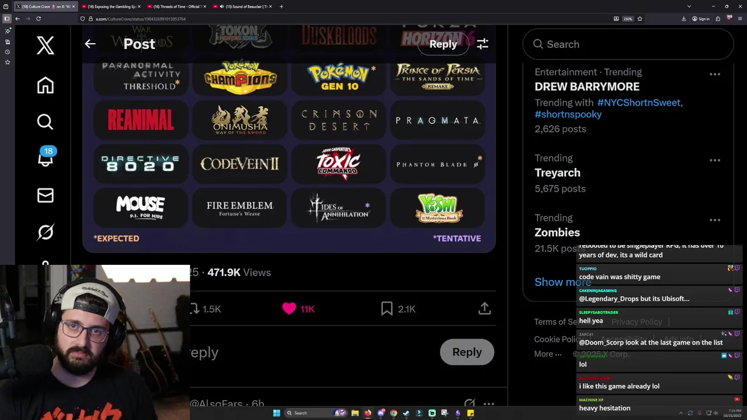Open more options for Zombies trend
Viewport: 747px width, 420px height.
point(715,220)
